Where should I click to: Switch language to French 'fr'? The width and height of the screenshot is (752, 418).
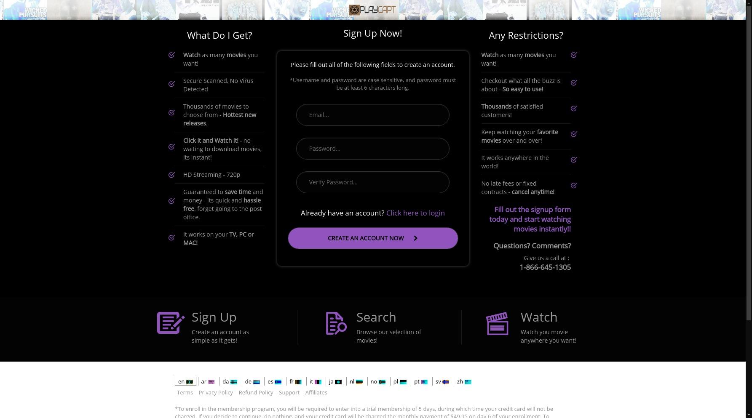tap(295, 382)
